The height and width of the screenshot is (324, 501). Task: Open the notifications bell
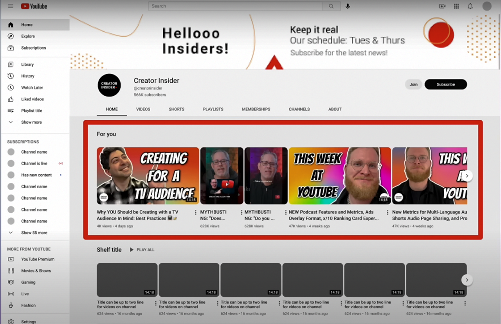point(470,6)
